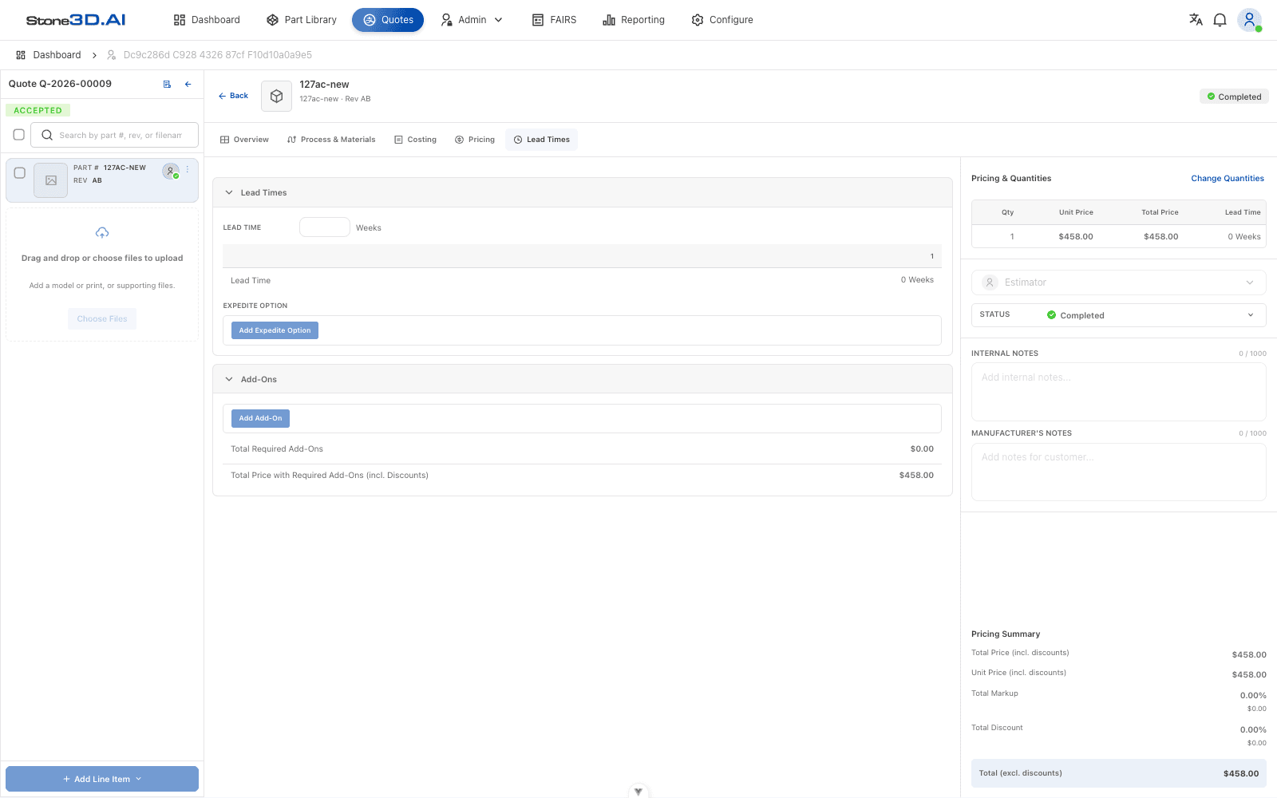The image size is (1277, 798).
Task: Open the user profile avatar menu
Action: [x=1249, y=20]
